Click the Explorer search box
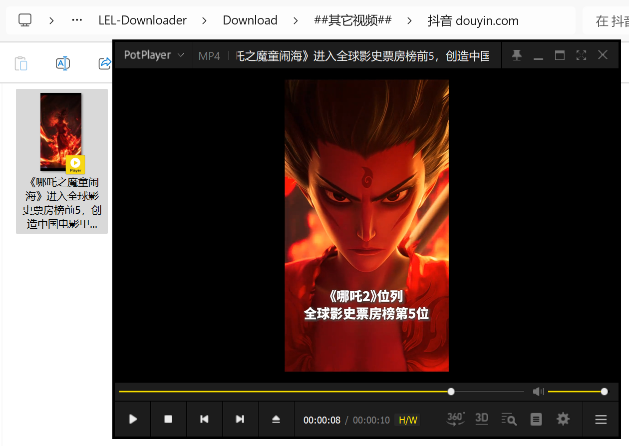The image size is (629, 446). pyautogui.click(x=606, y=20)
